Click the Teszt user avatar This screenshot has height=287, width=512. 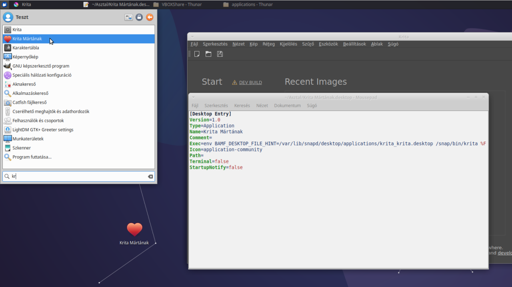coord(8,17)
